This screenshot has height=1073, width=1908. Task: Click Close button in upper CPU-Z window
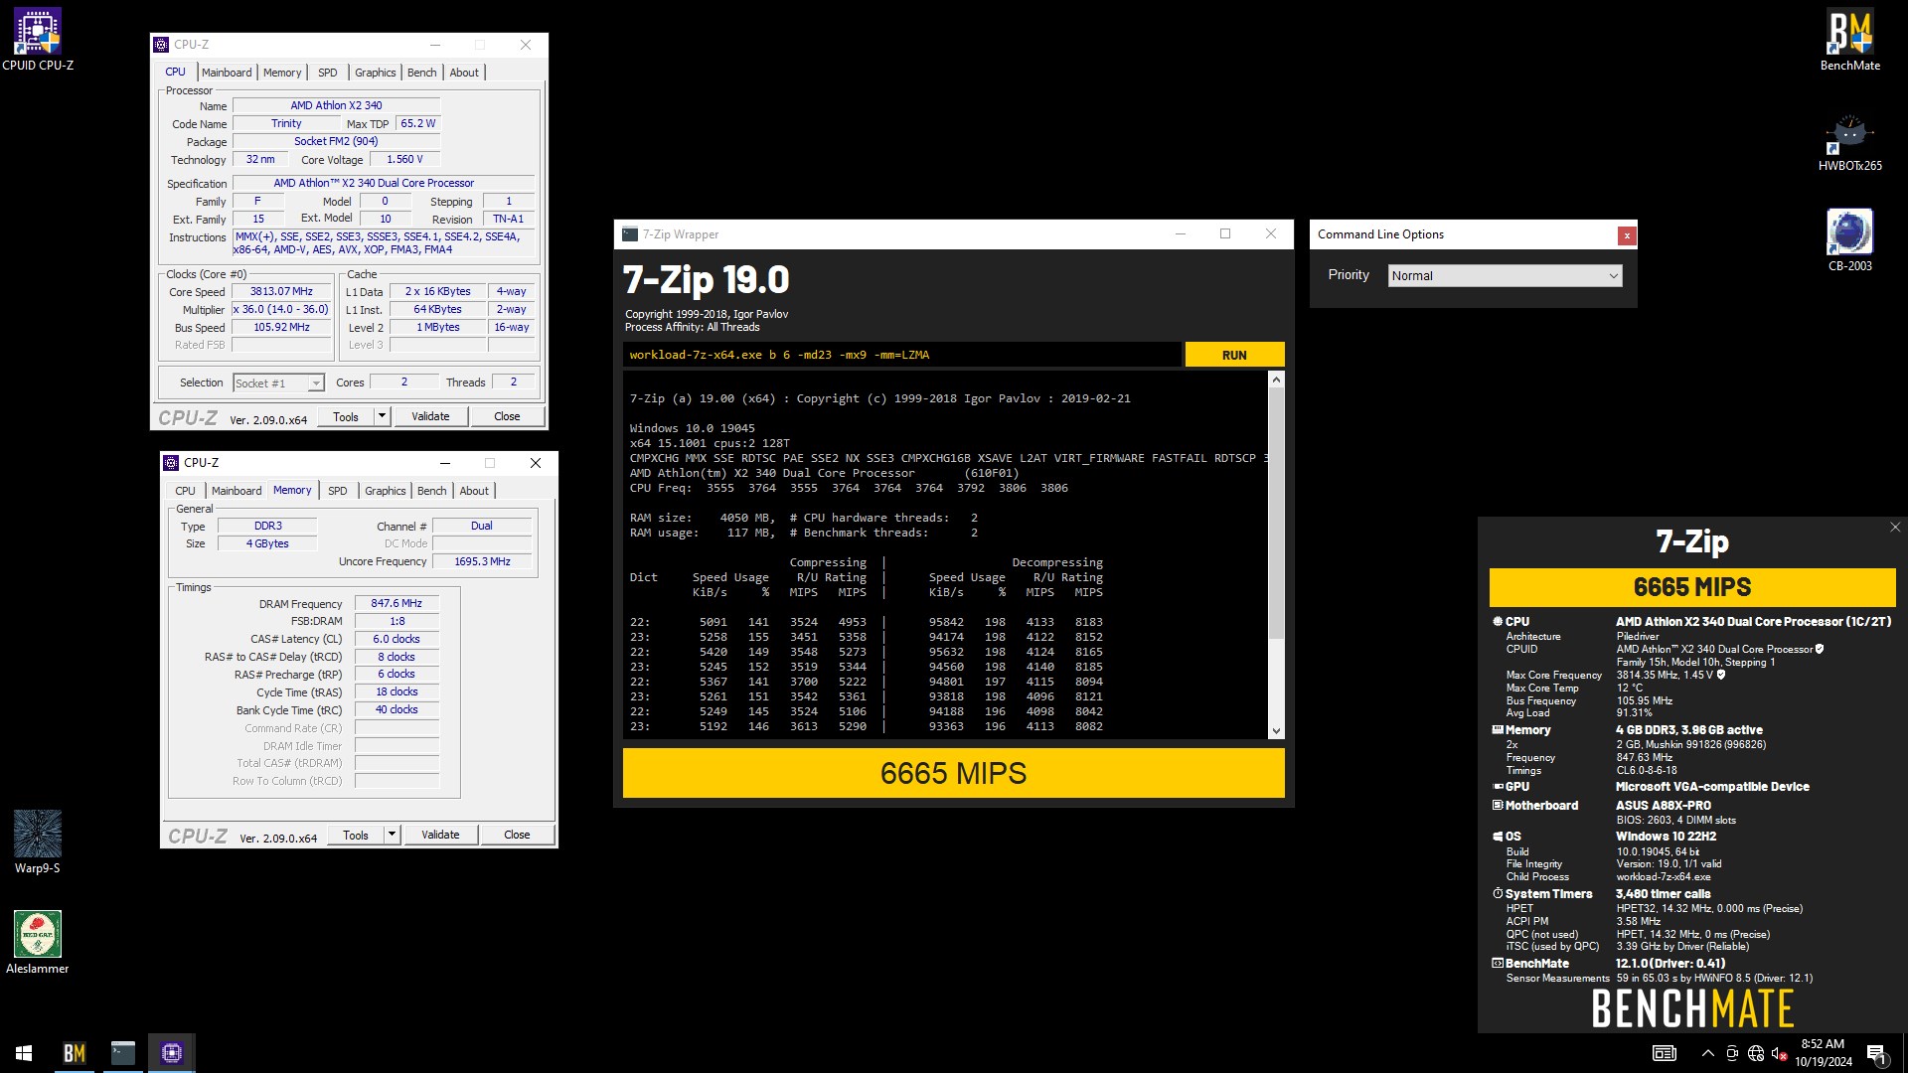[507, 417]
